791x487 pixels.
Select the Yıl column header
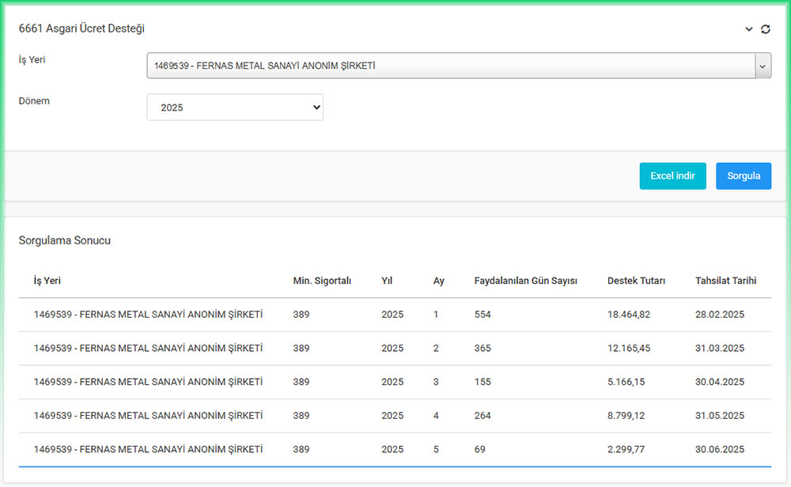(387, 281)
